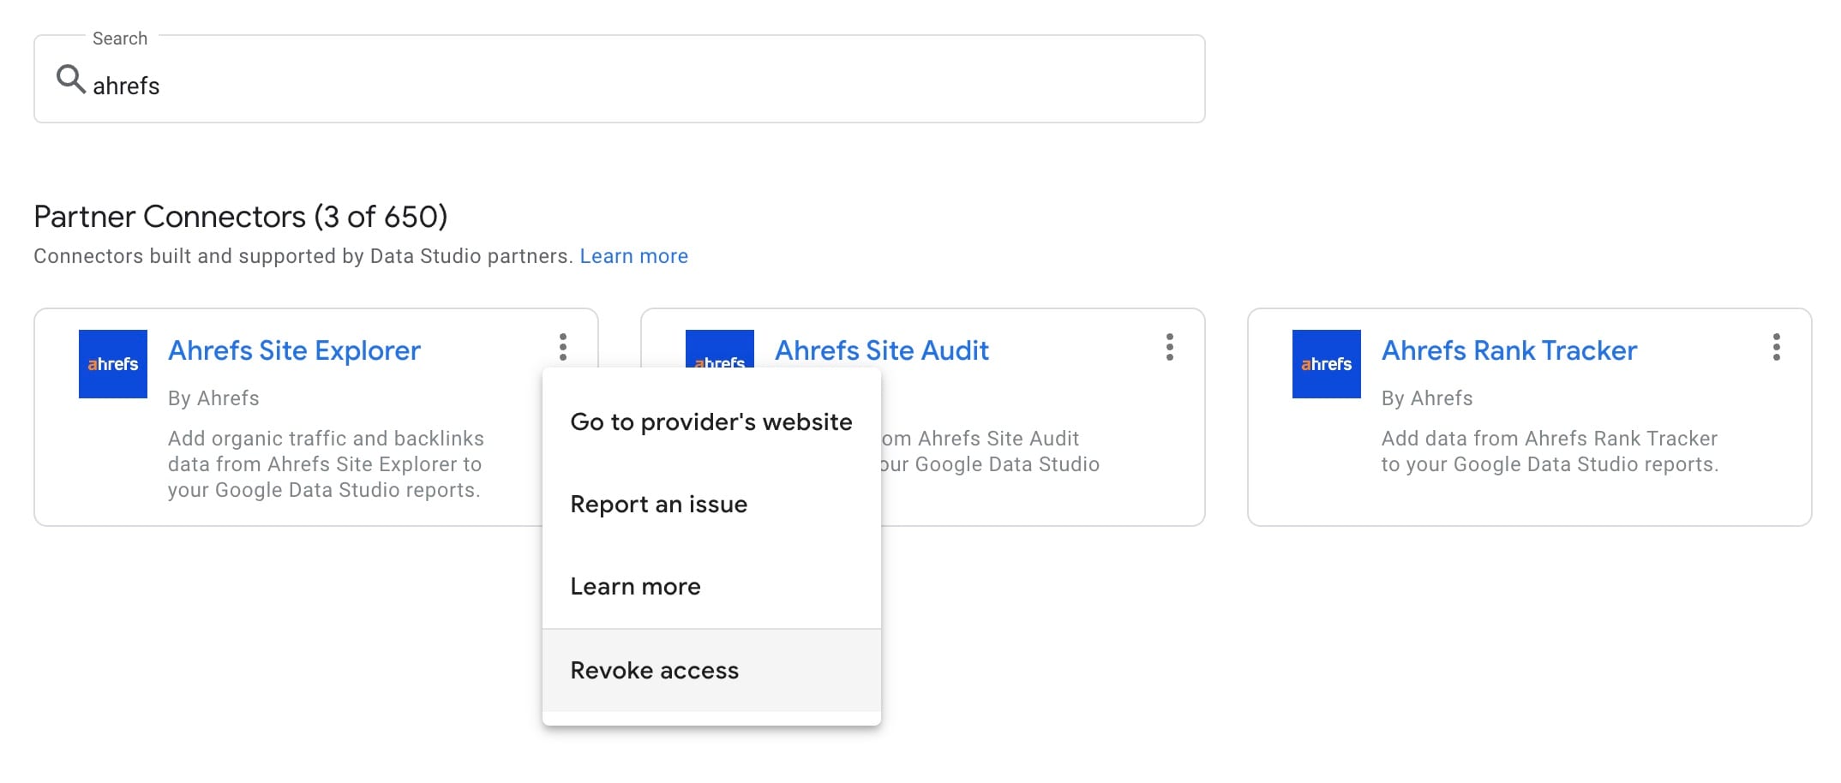Click the Site Explorer card description text
This screenshot has width=1841, height=783.
[326, 464]
